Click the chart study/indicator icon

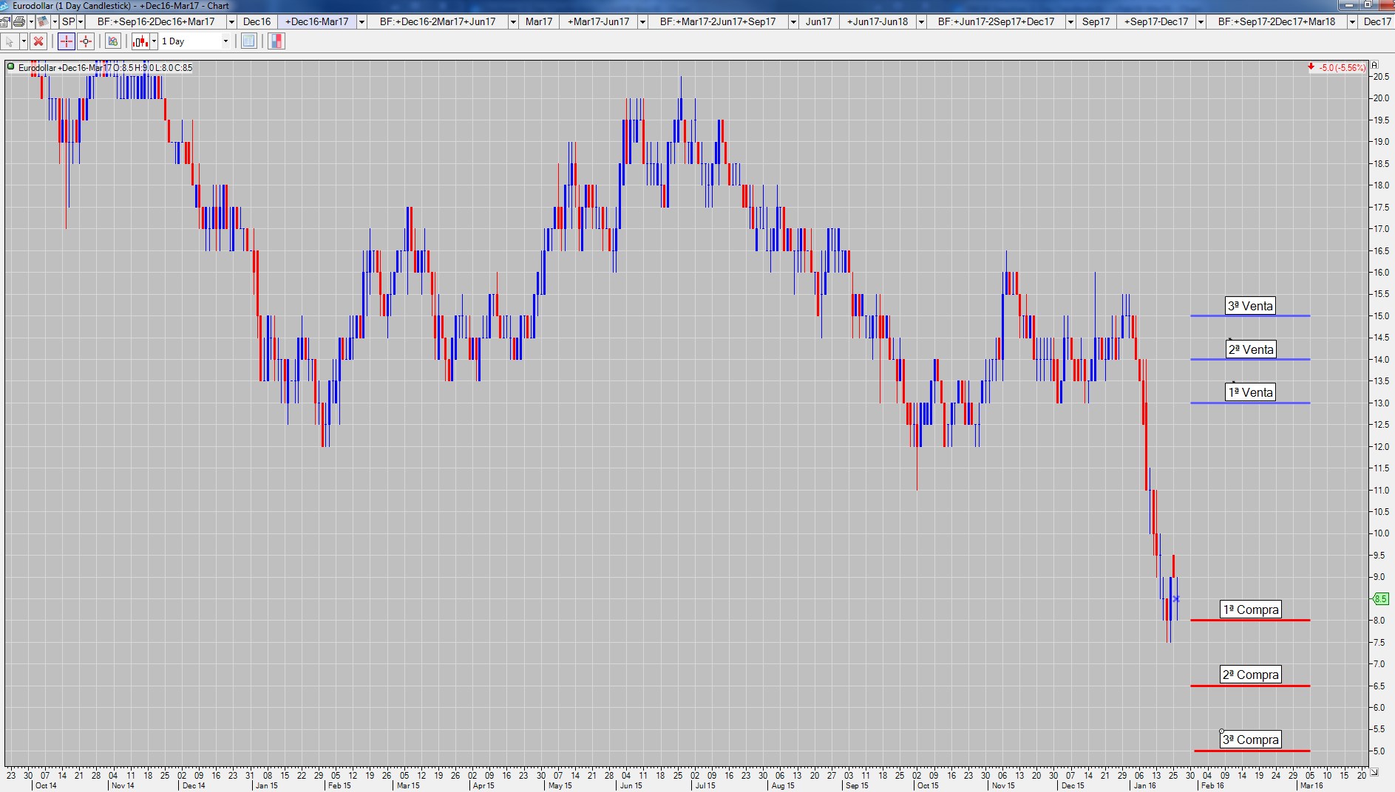point(112,41)
